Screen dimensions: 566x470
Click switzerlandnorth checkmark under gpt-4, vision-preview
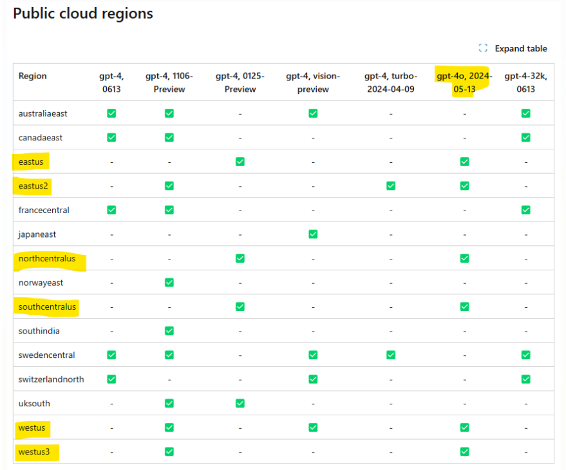(313, 379)
